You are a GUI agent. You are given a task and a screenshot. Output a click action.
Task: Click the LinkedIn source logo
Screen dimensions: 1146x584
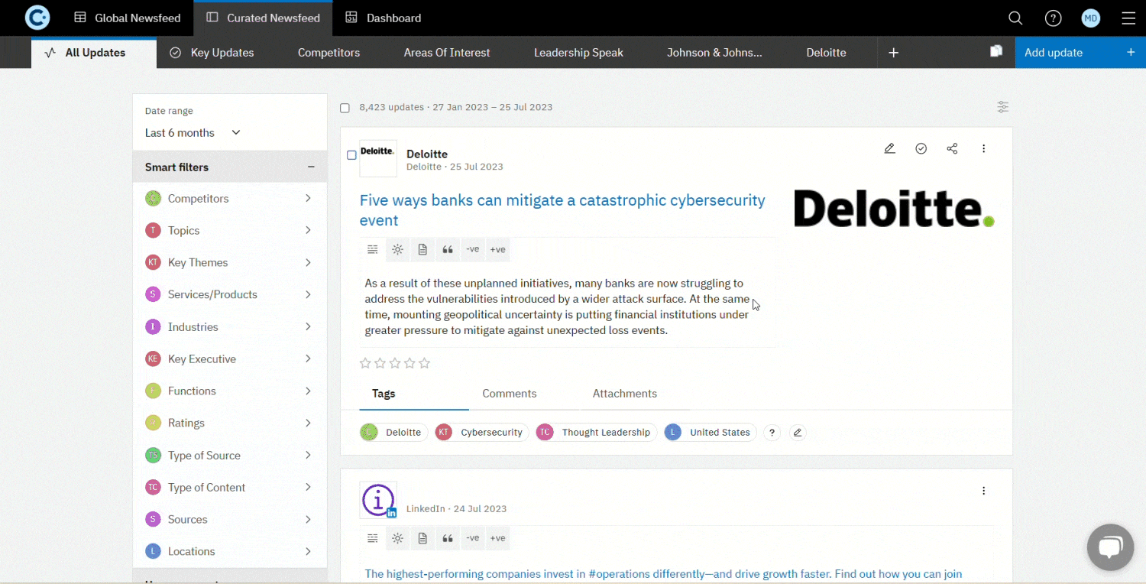(x=378, y=500)
